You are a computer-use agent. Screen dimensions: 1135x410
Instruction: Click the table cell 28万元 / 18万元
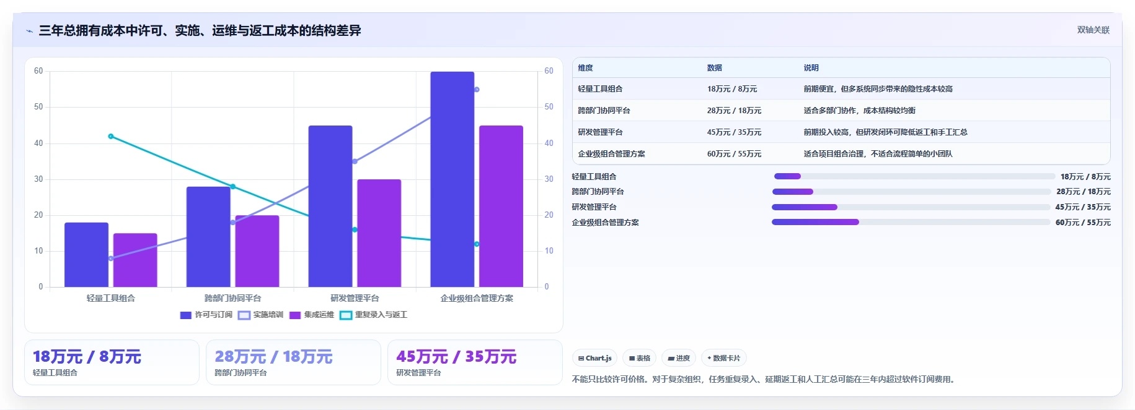(734, 111)
